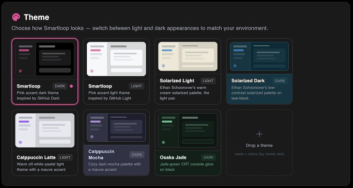Click the DARK badge on Catppuccin Mocha
This screenshot has width=353, height=188.
pyautogui.click(x=137, y=154)
